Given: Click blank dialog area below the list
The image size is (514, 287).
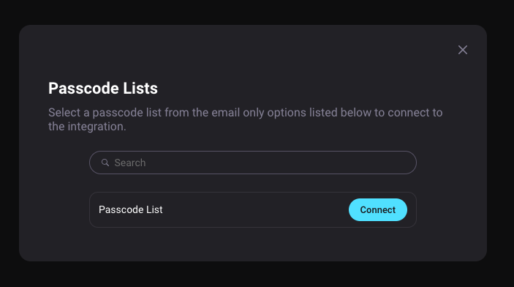Looking at the screenshot, I should [253, 245].
